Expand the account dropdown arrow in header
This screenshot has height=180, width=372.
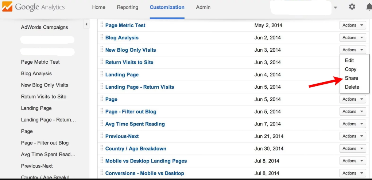tap(336, 8)
